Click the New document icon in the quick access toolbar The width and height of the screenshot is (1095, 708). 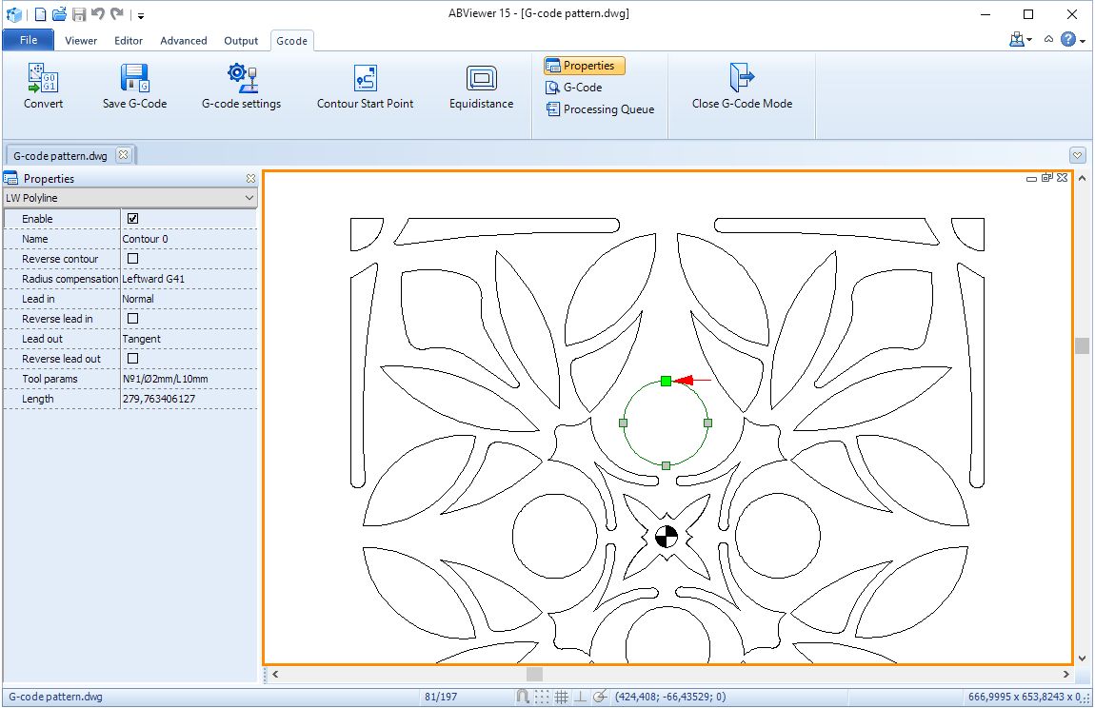41,14
